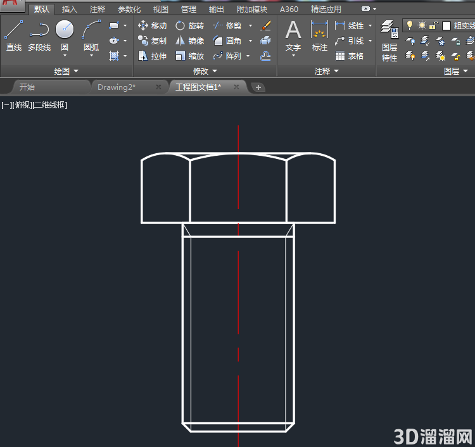Image resolution: width=475 pixels, height=447 pixels.
Task: Open the A360 ribbon tab
Action: pyautogui.click(x=289, y=9)
